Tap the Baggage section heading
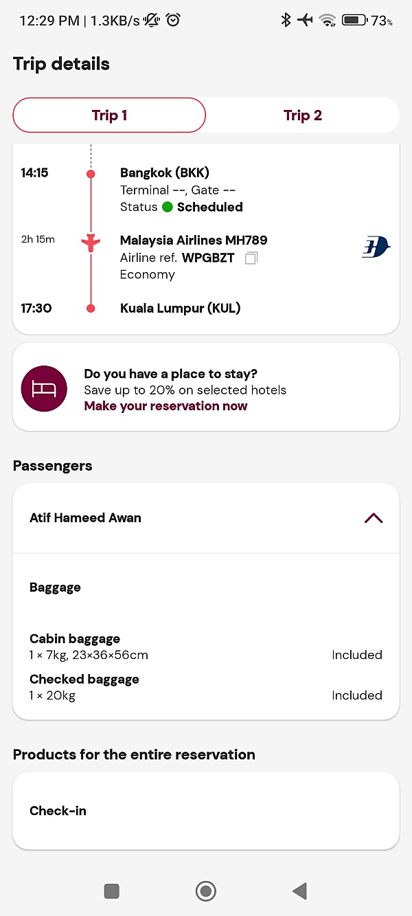412x916 pixels. [55, 588]
